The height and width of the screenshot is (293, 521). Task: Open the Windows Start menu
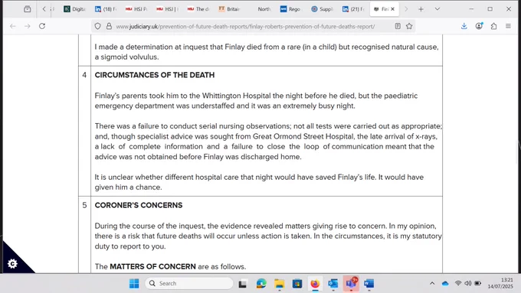(x=134, y=284)
